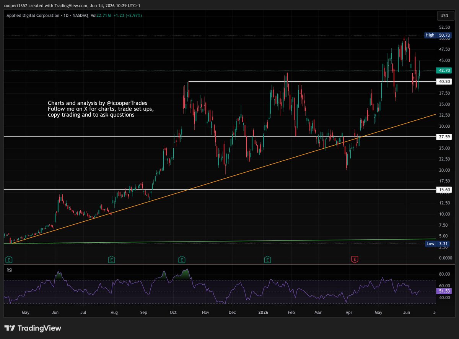459x339 pixels.
Task: Select the 15.60 price level label
Action: coord(444,189)
